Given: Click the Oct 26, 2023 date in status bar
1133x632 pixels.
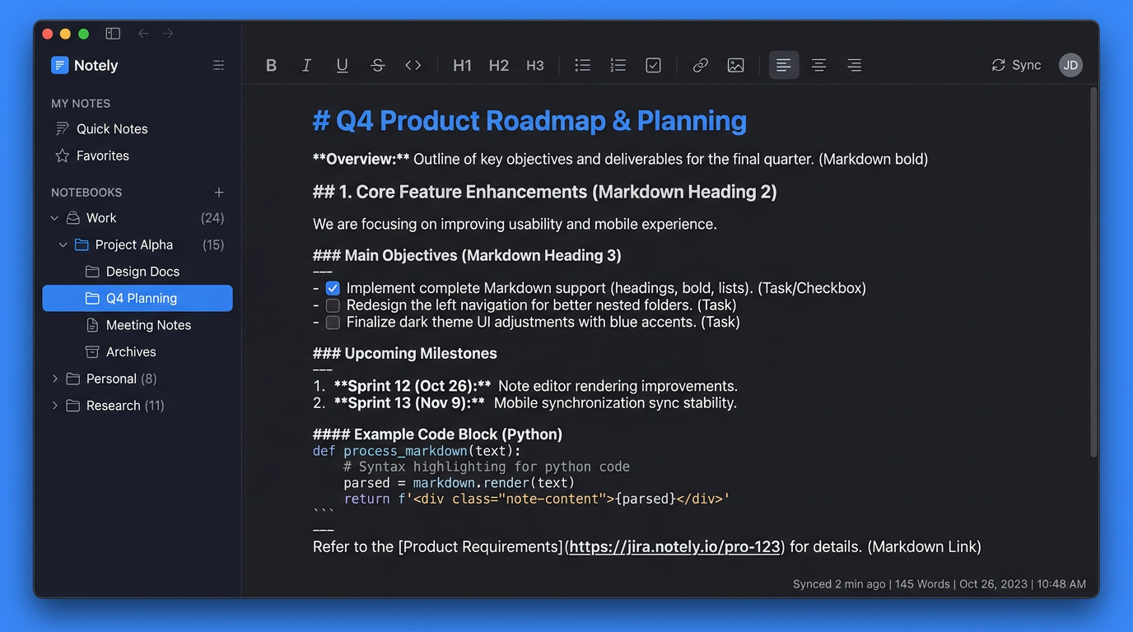Looking at the screenshot, I should click(x=994, y=583).
